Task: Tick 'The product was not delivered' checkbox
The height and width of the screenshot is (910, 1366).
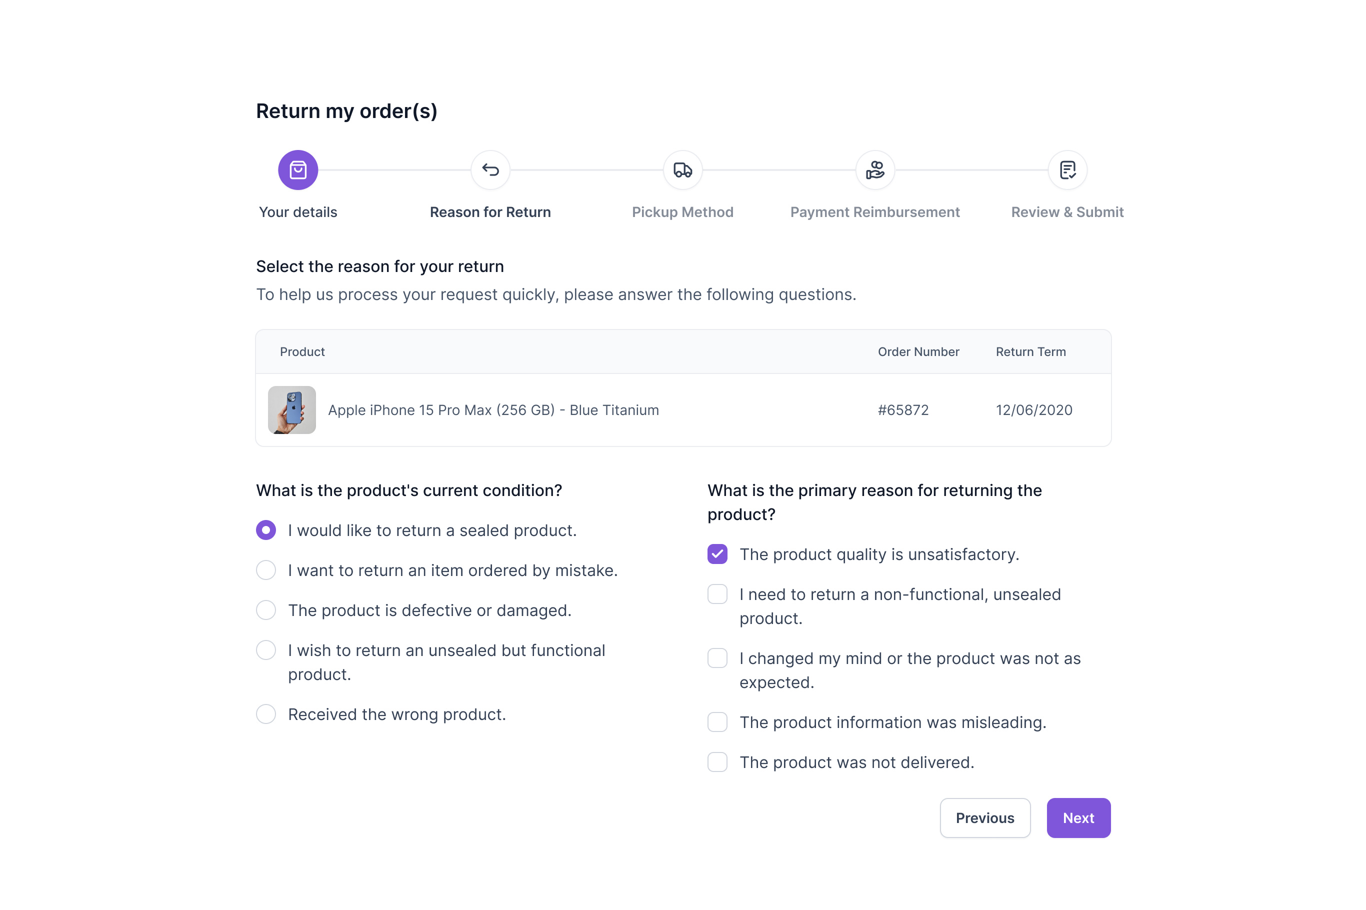Action: pos(717,762)
